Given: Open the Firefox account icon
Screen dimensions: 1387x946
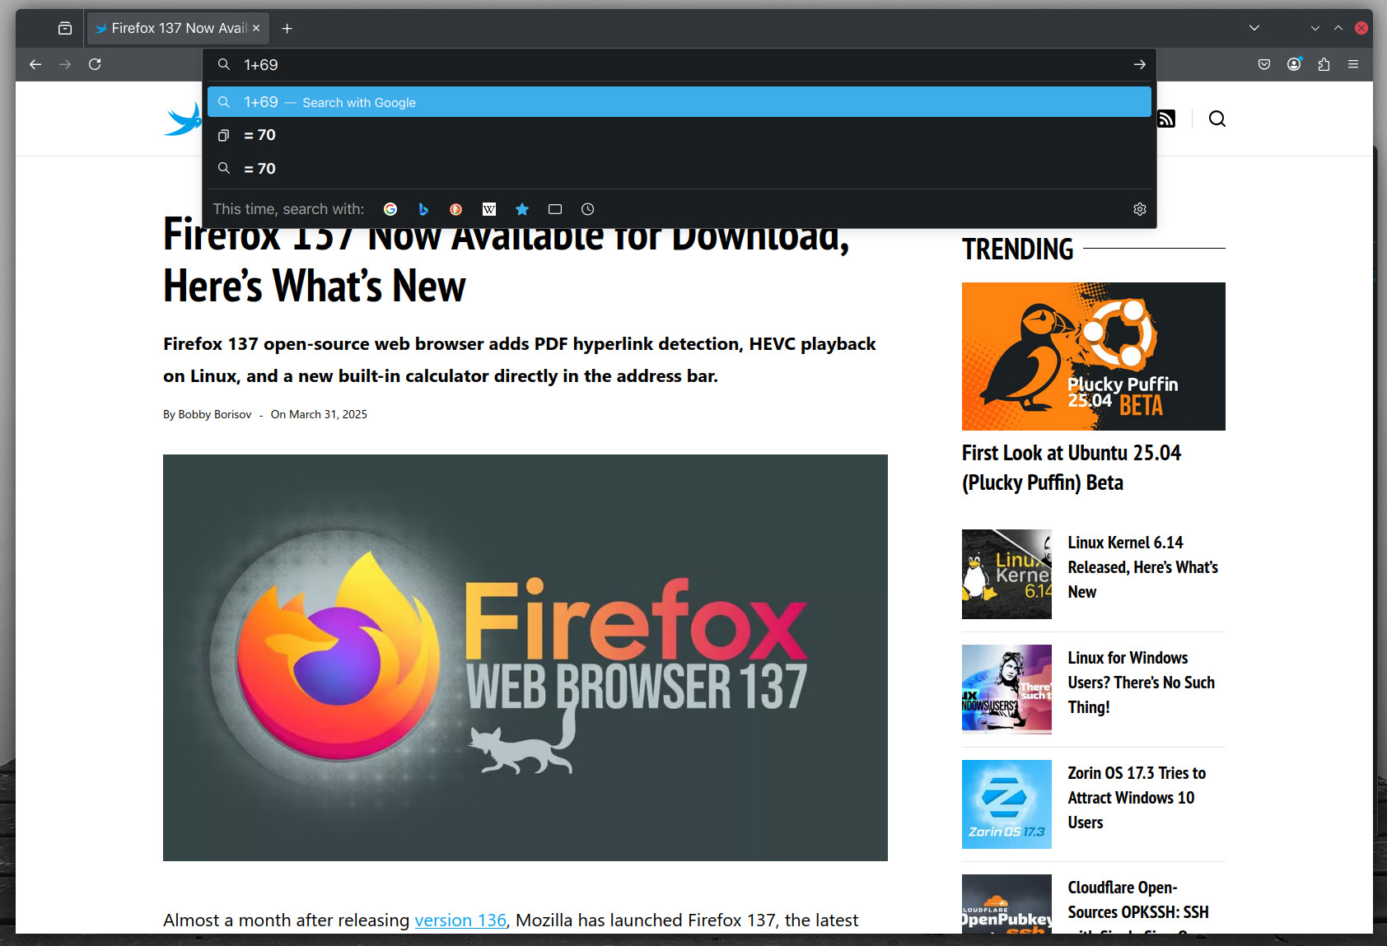Looking at the screenshot, I should click(x=1294, y=64).
